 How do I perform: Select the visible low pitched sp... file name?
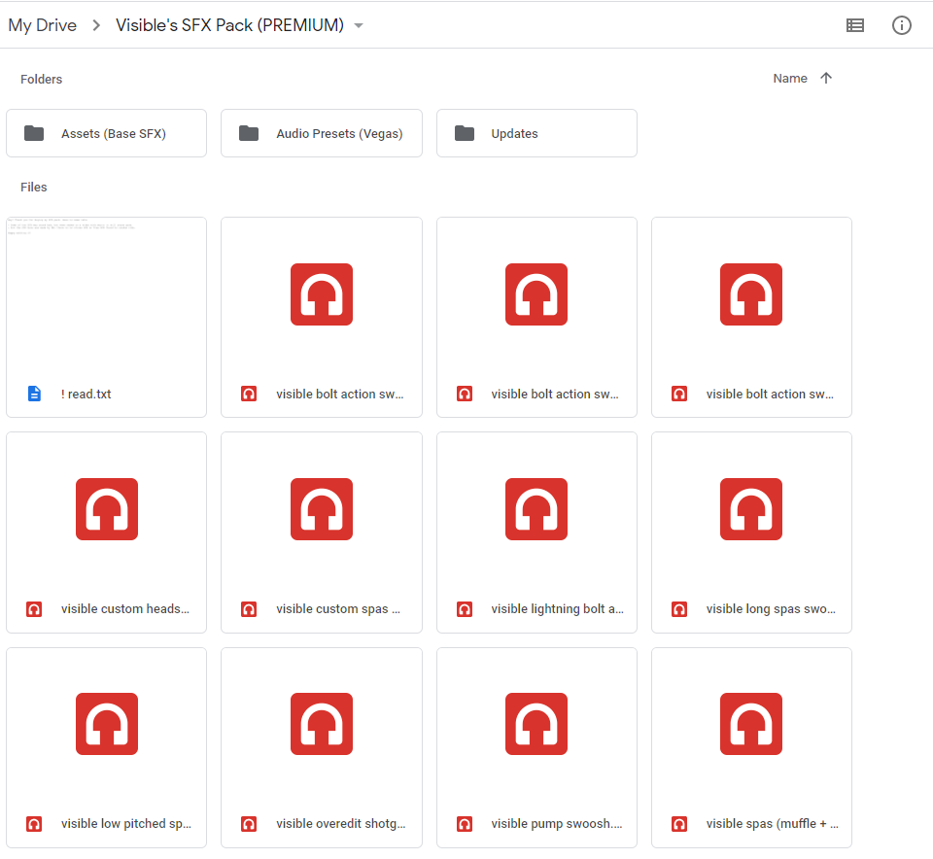[x=126, y=824]
